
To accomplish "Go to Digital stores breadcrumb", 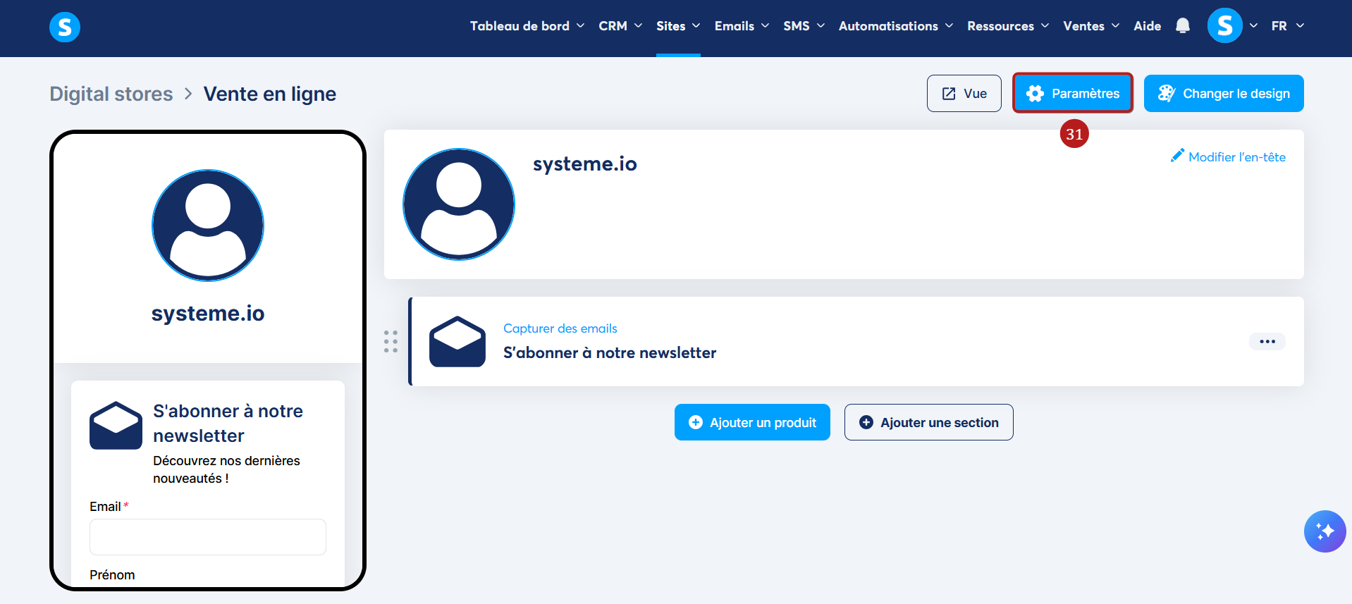I will 111,94.
